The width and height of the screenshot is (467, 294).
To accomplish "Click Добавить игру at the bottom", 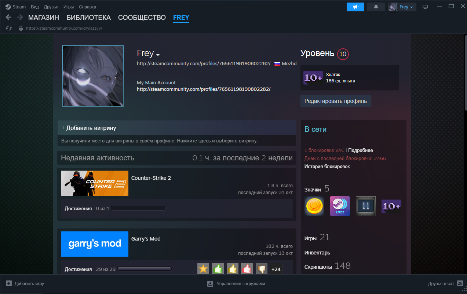I will click(29, 284).
